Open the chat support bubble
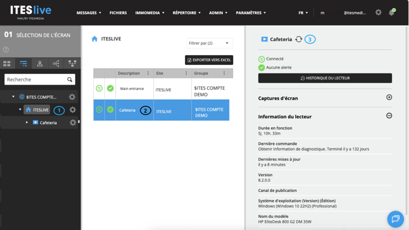The height and width of the screenshot is (230, 409). 396,219
